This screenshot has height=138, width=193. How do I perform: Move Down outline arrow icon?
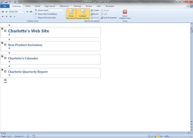pos(6,16)
